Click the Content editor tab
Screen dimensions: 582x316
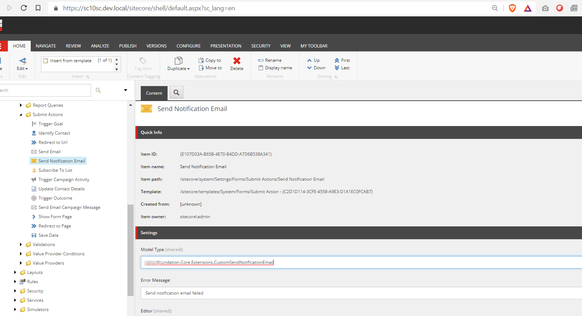tap(154, 93)
